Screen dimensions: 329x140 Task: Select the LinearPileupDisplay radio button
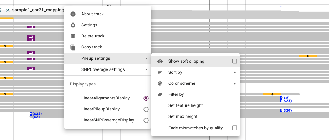click(146, 109)
